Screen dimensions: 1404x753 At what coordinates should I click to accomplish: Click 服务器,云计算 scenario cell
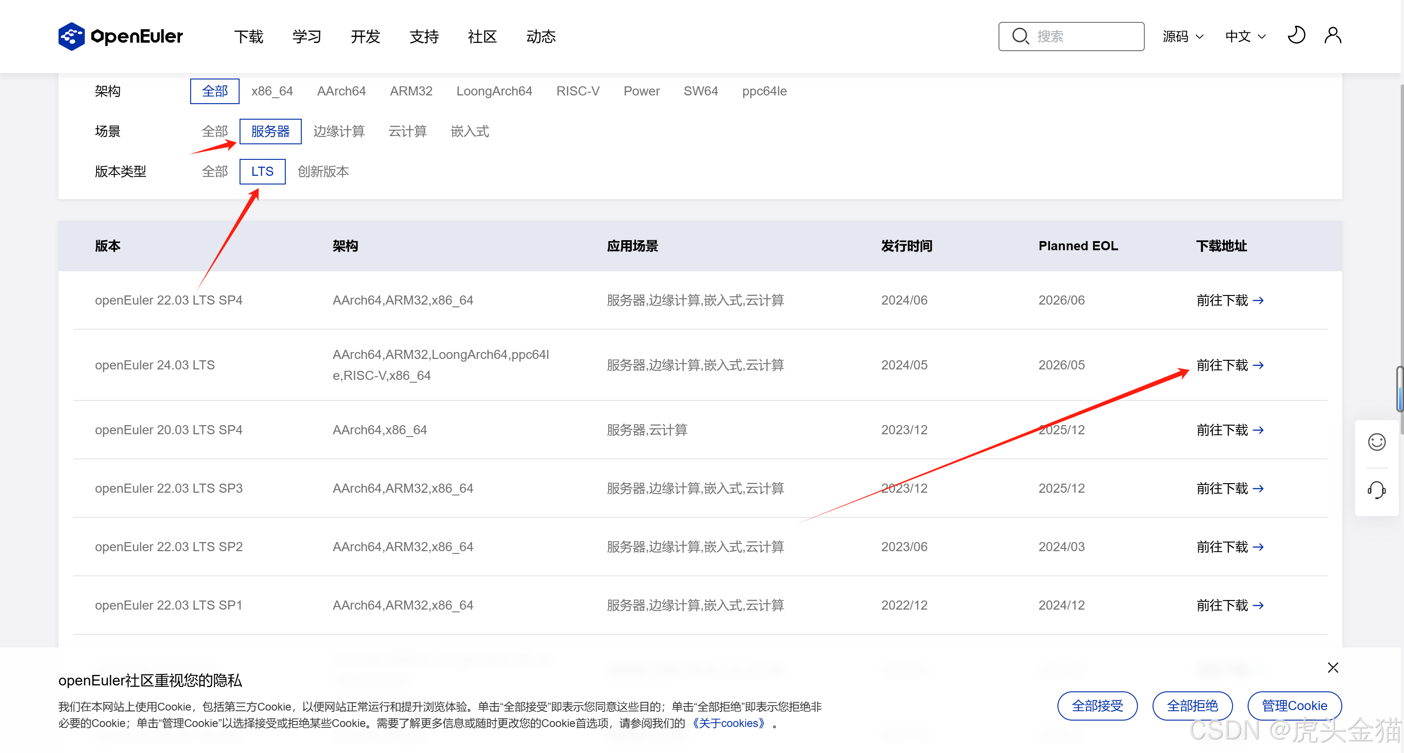coord(646,430)
